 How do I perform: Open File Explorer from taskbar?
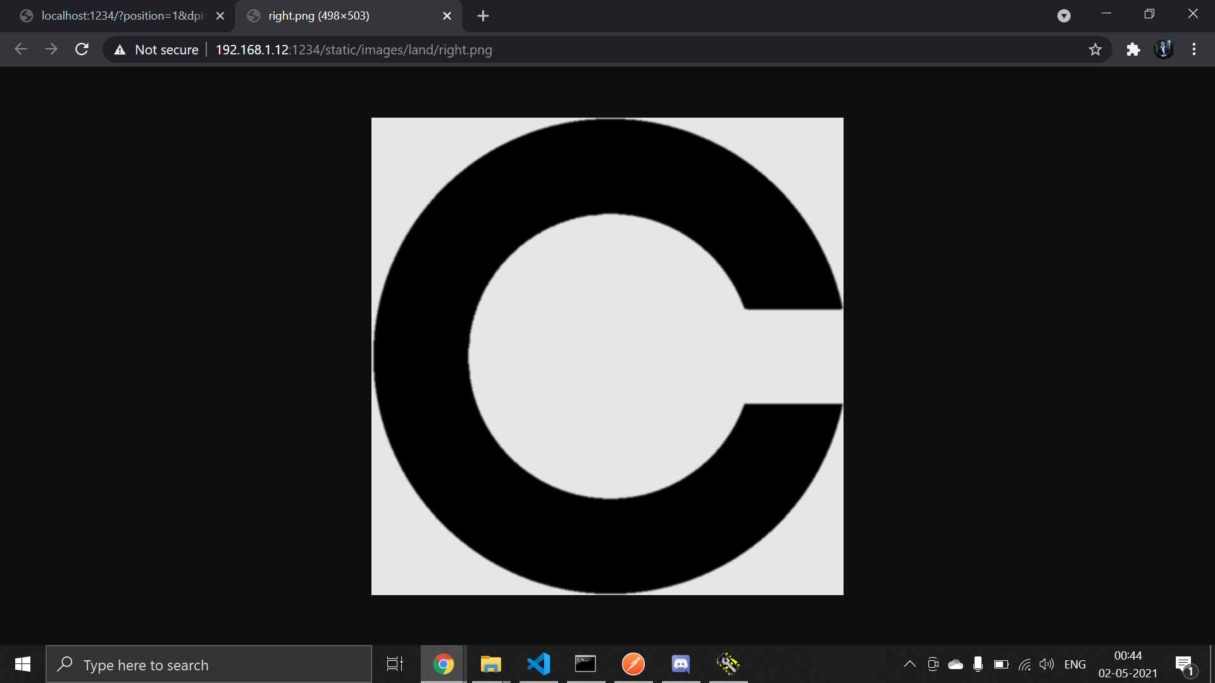click(x=490, y=664)
